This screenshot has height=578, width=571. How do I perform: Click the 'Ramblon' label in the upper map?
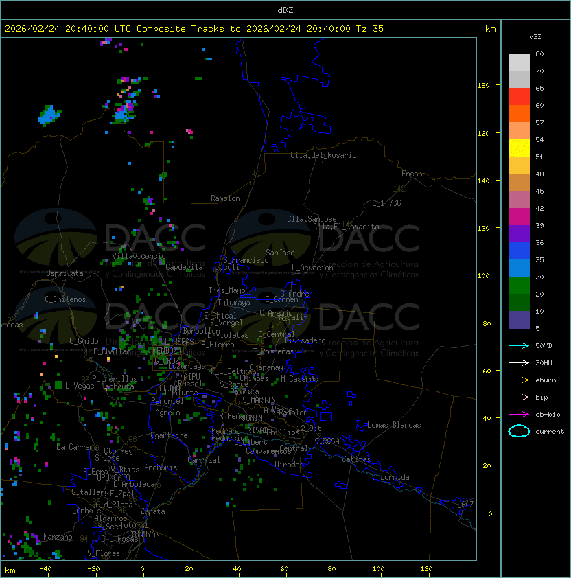[x=225, y=198]
